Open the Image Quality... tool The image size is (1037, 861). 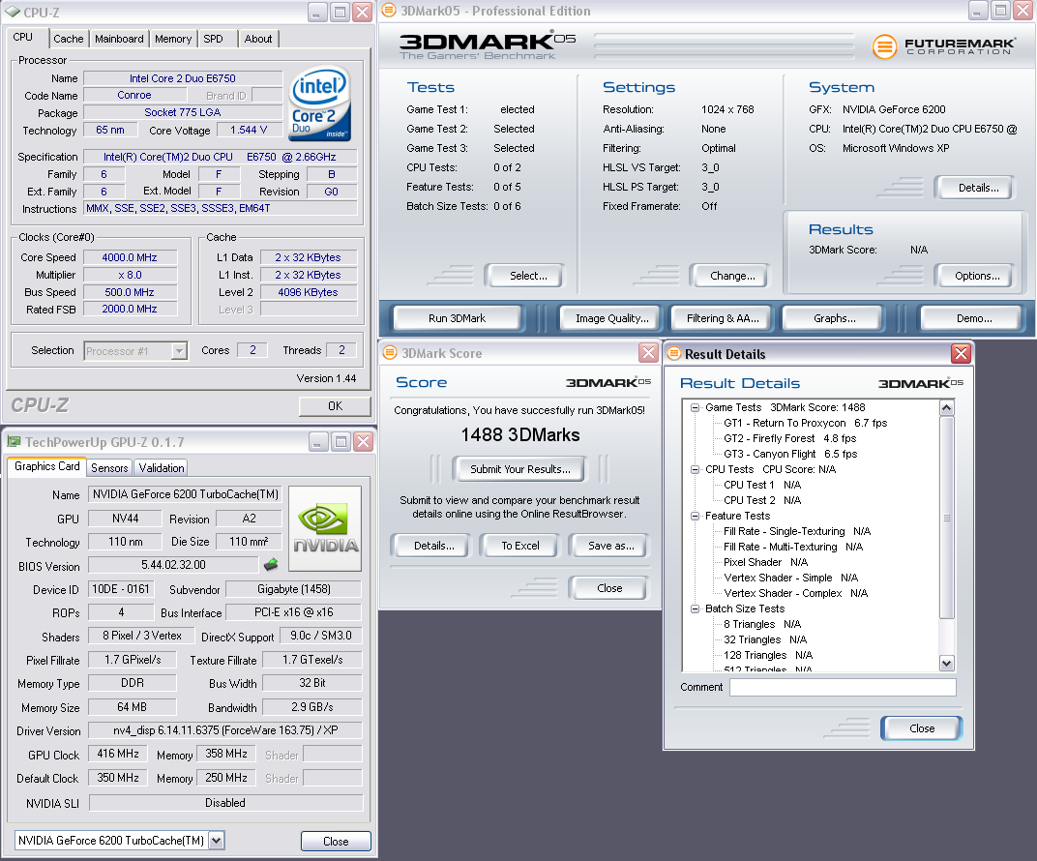click(x=609, y=318)
